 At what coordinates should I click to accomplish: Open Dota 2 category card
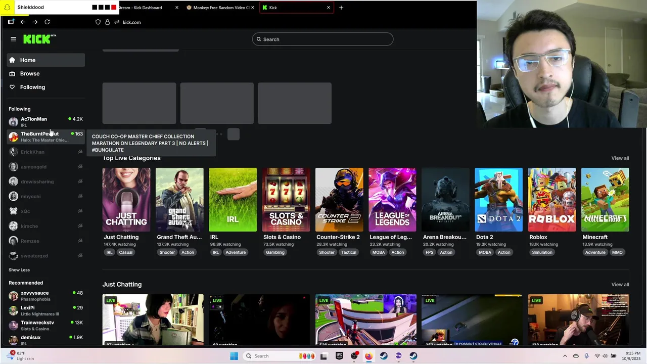point(498,200)
